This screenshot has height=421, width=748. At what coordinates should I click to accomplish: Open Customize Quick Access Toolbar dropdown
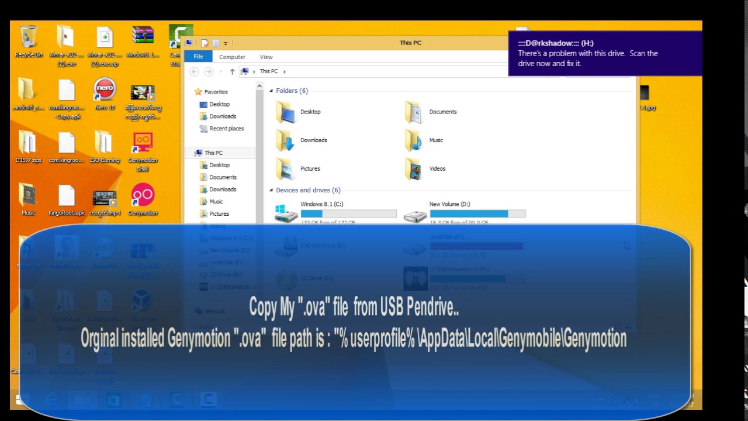(226, 43)
